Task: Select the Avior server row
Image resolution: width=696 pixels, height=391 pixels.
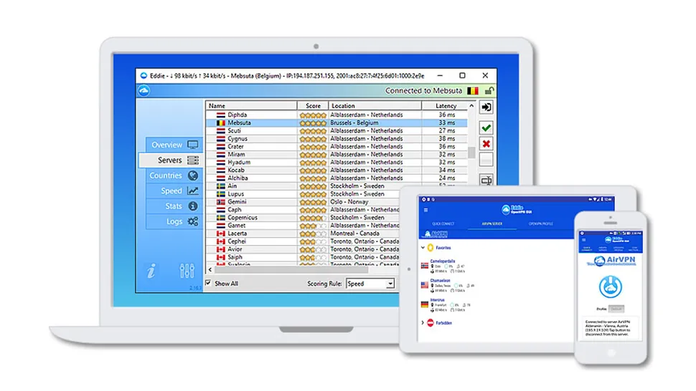Action: (304, 249)
